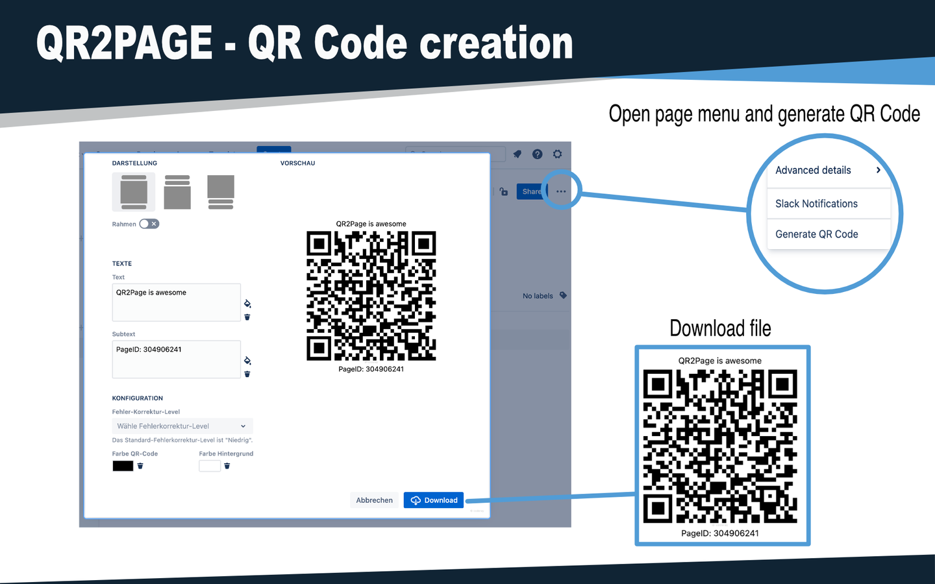The height and width of the screenshot is (584, 935).
Task: Choose Generate QR Code from the page menu
Action: pyautogui.click(x=829, y=234)
